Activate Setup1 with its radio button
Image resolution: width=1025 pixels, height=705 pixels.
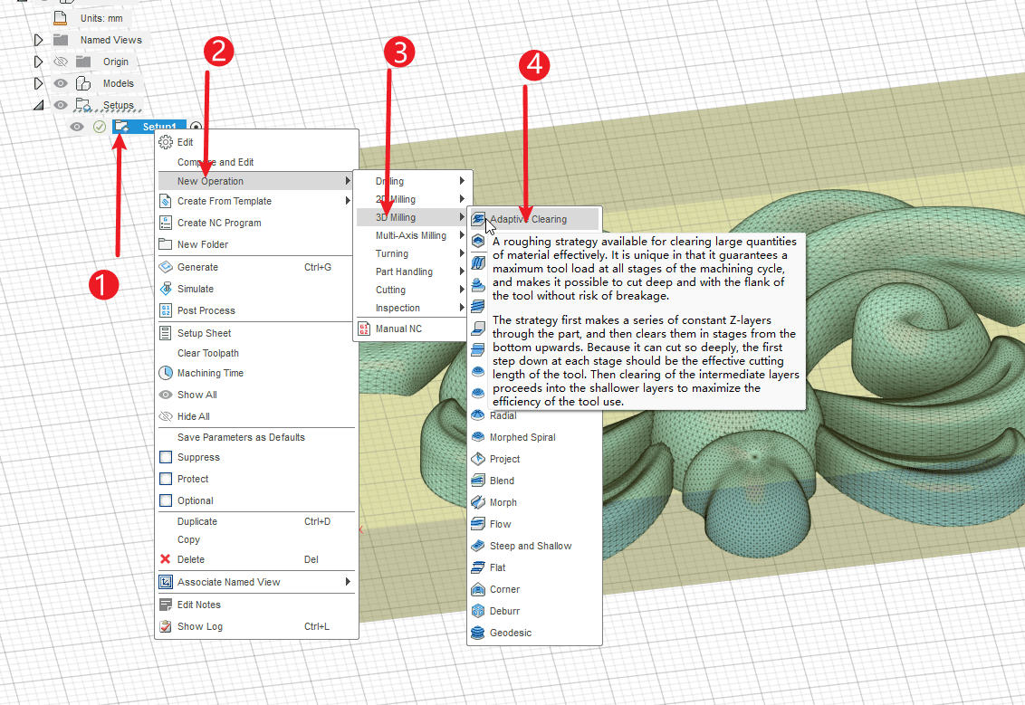coord(196,127)
